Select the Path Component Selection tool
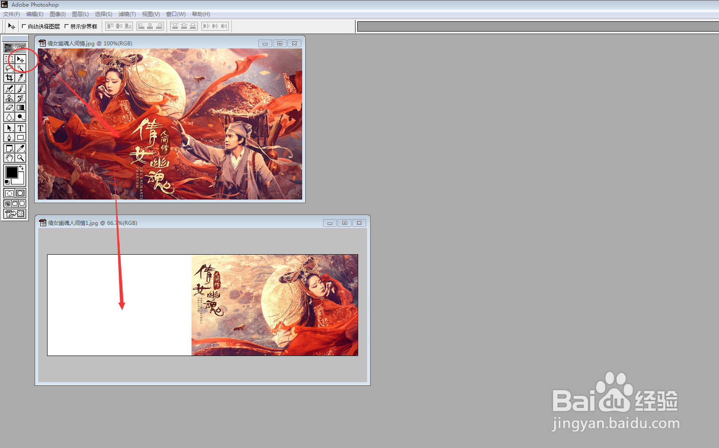Viewport: 719px width, 448px height. coord(9,128)
